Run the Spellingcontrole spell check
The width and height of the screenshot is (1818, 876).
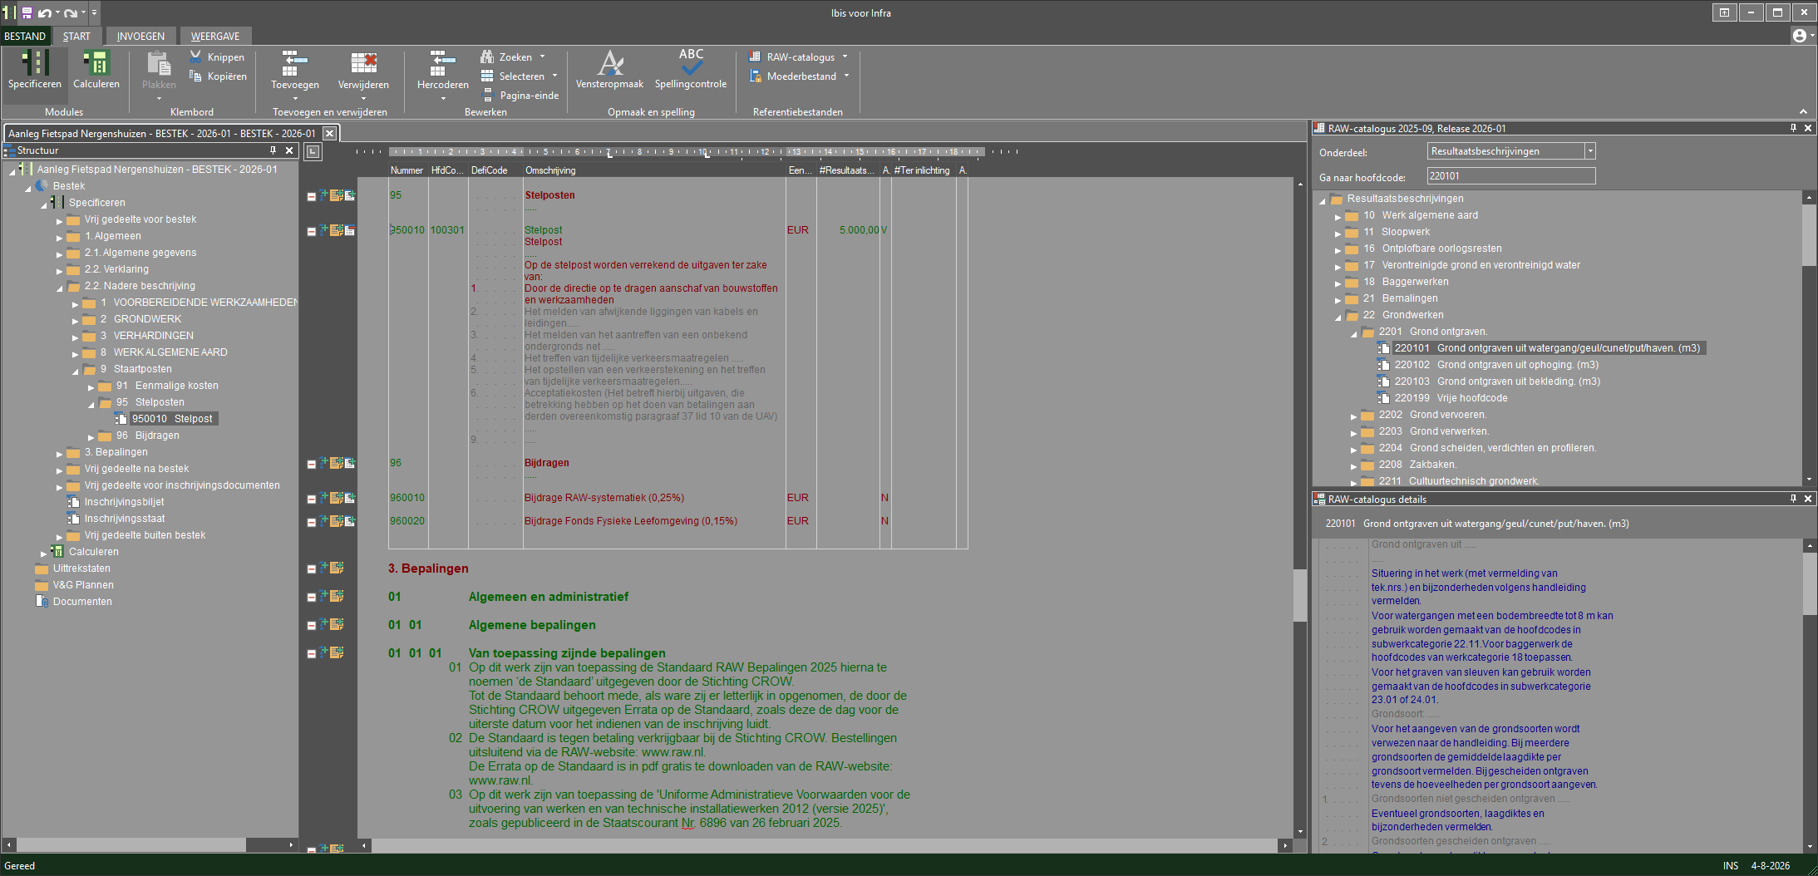point(690,70)
